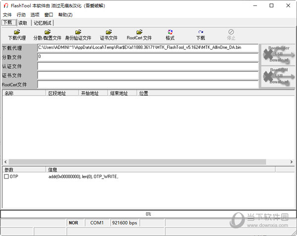The width and height of the screenshot is (297, 236).
Task: Click the BootROM USB Download button
Action: pyautogui.click(x=278, y=77)
